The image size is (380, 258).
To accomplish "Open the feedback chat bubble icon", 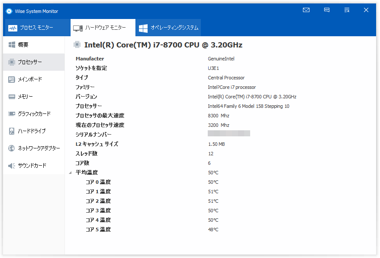I will [x=327, y=10].
